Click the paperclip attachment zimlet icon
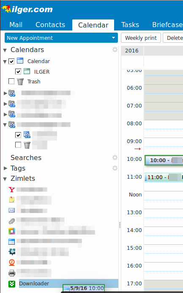The image size is (183, 293). [12, 221]
